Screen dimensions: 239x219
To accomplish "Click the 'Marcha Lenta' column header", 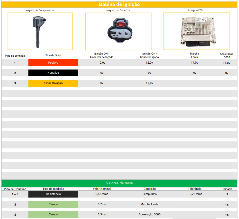I will coord(195,55).
